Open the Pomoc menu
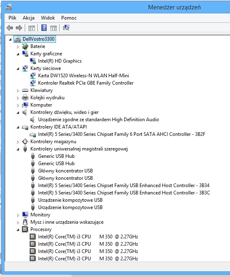This screenshot has height=277, width=230. coord(69,18)
